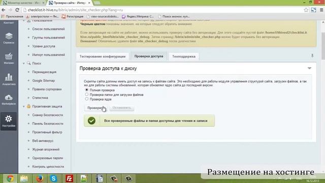Open Журнал вторжений menu item
The image size is (325, 183).
46,149
